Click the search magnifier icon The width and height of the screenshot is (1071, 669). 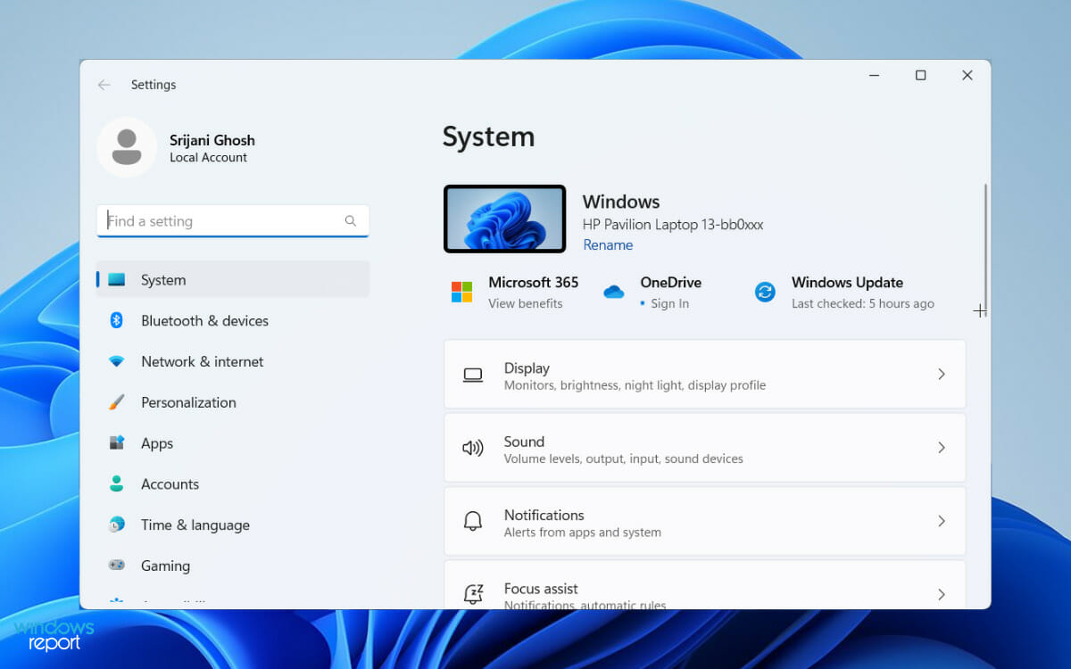350,220
